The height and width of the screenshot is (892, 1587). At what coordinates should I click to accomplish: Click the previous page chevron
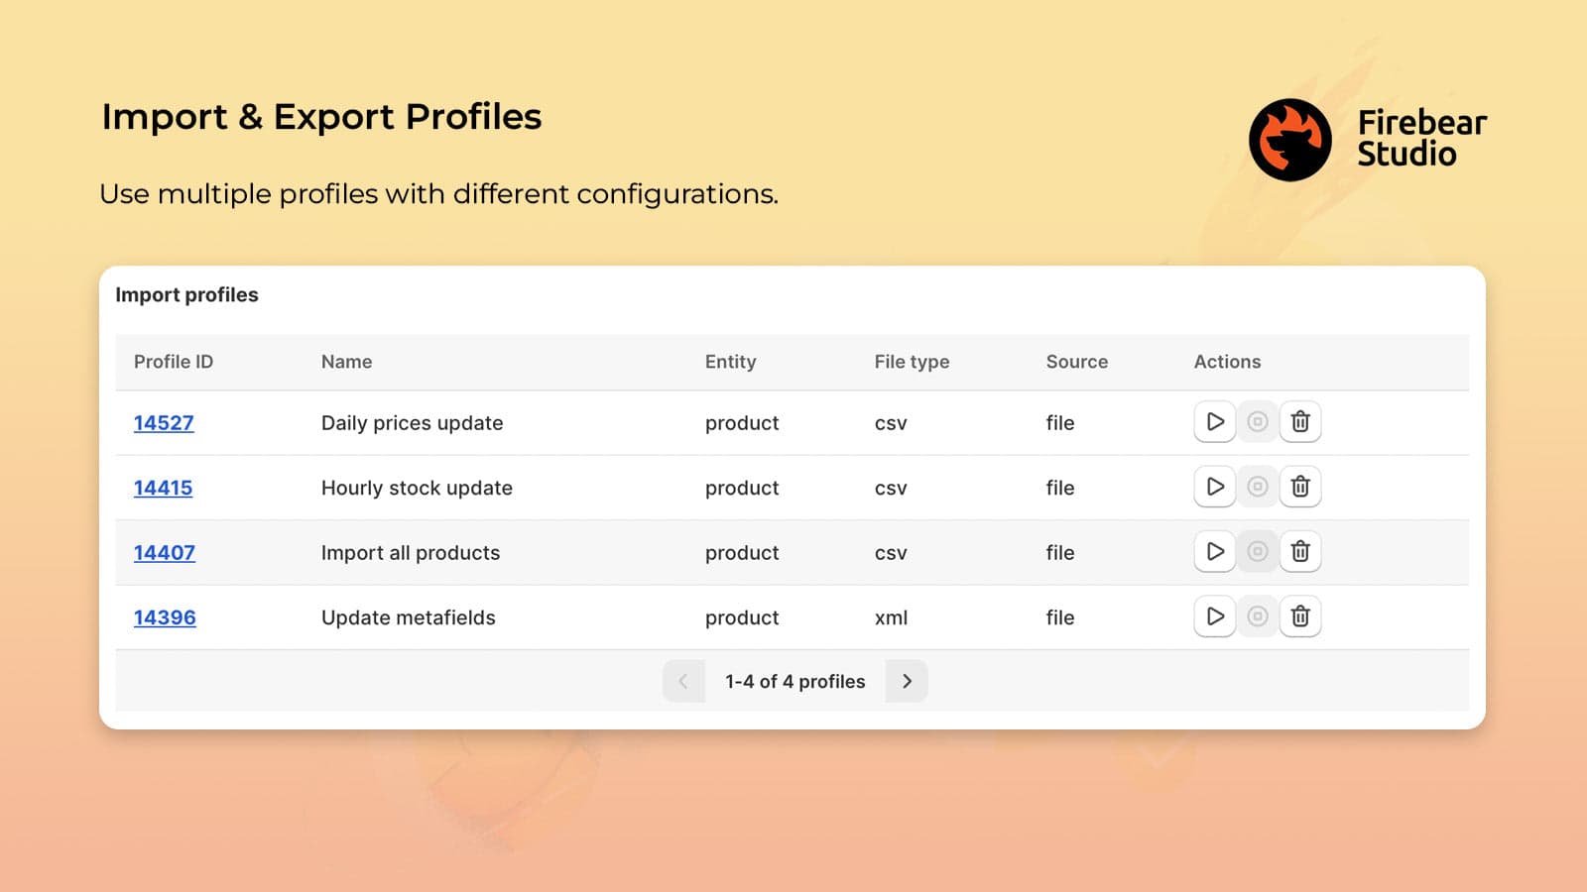point(683,681)
